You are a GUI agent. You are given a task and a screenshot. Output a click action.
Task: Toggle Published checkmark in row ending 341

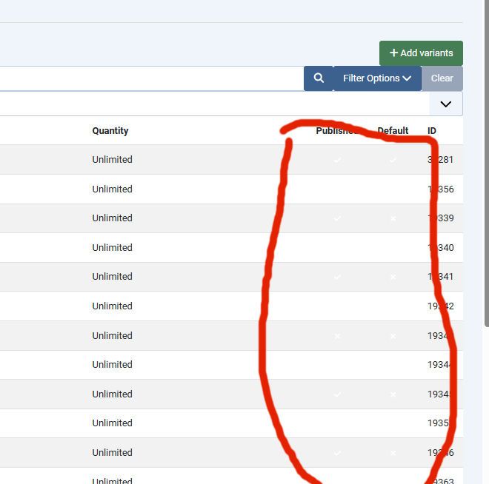(337, 277)
